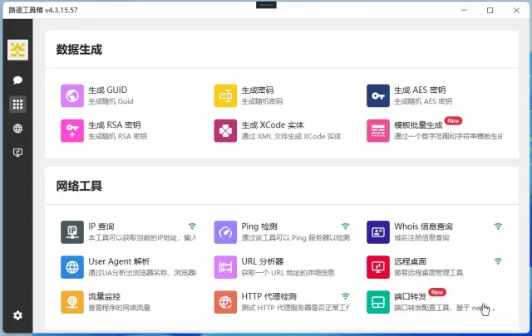The height and width of the screenshot is (336, 532).
Task: Click description 生成随机 Guid
Action: (111, 101)
